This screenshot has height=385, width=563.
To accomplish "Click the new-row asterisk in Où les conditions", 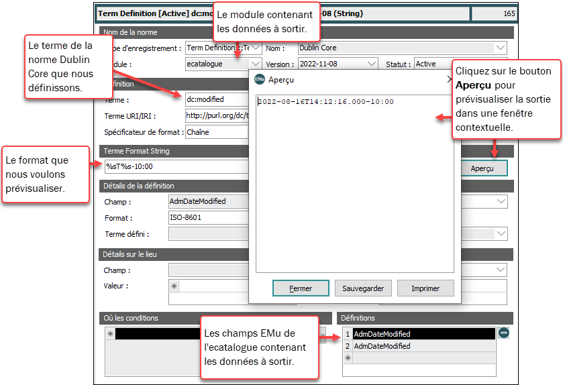I will click(110, 333).
